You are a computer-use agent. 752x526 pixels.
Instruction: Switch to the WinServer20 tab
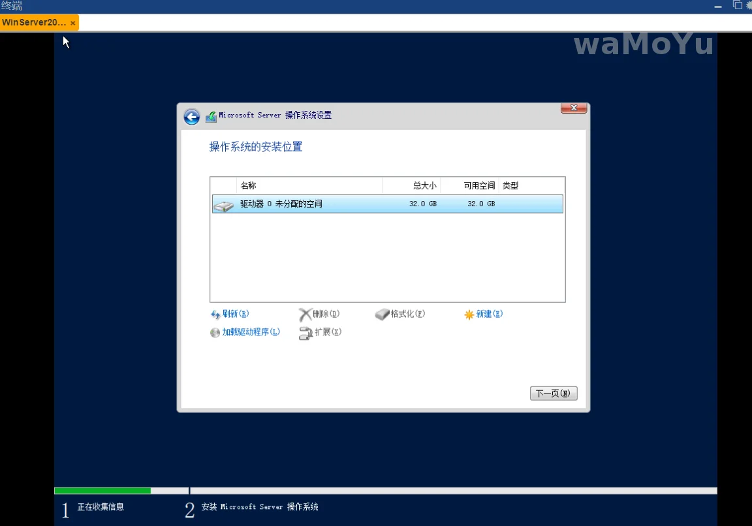click(34, 22)
